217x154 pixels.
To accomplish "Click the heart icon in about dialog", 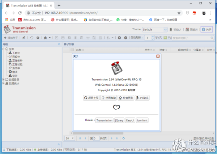I will point(116,107).
